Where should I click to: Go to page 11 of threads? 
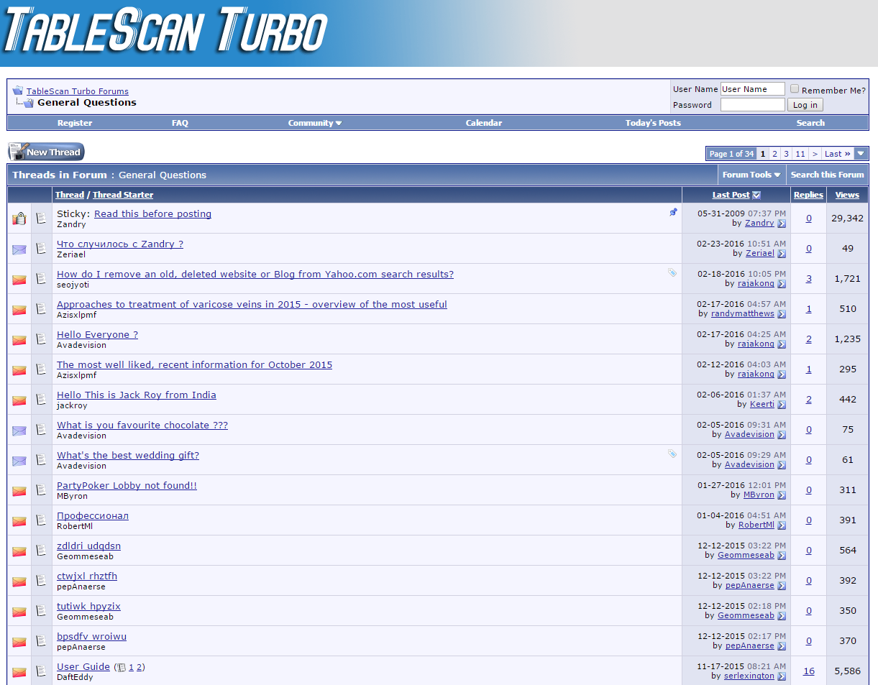click(x=800, y=154)
